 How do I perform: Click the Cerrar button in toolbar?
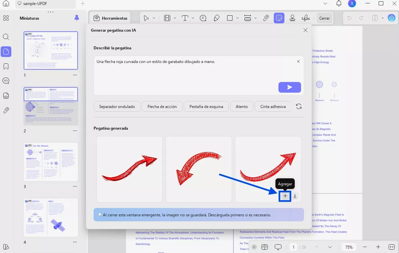tap(324, 18)
